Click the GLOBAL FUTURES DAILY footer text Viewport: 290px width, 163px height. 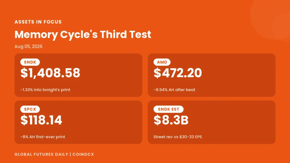click(41, 154)
